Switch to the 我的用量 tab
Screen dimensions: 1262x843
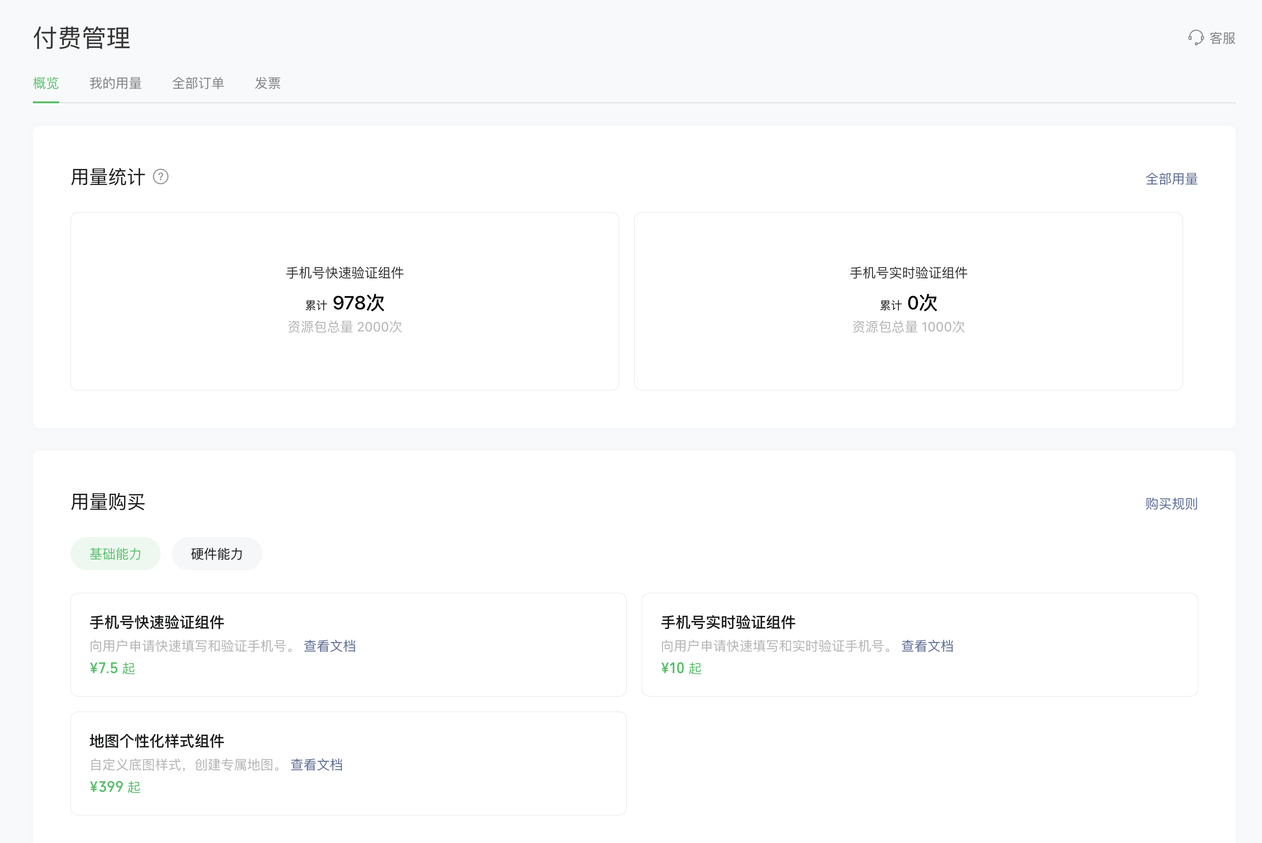coord(115,84)
